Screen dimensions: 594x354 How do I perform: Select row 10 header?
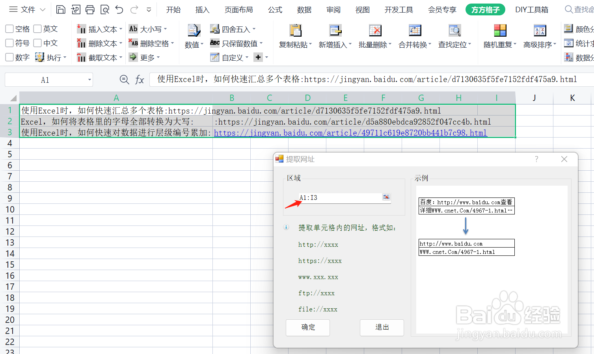[10, 209]
